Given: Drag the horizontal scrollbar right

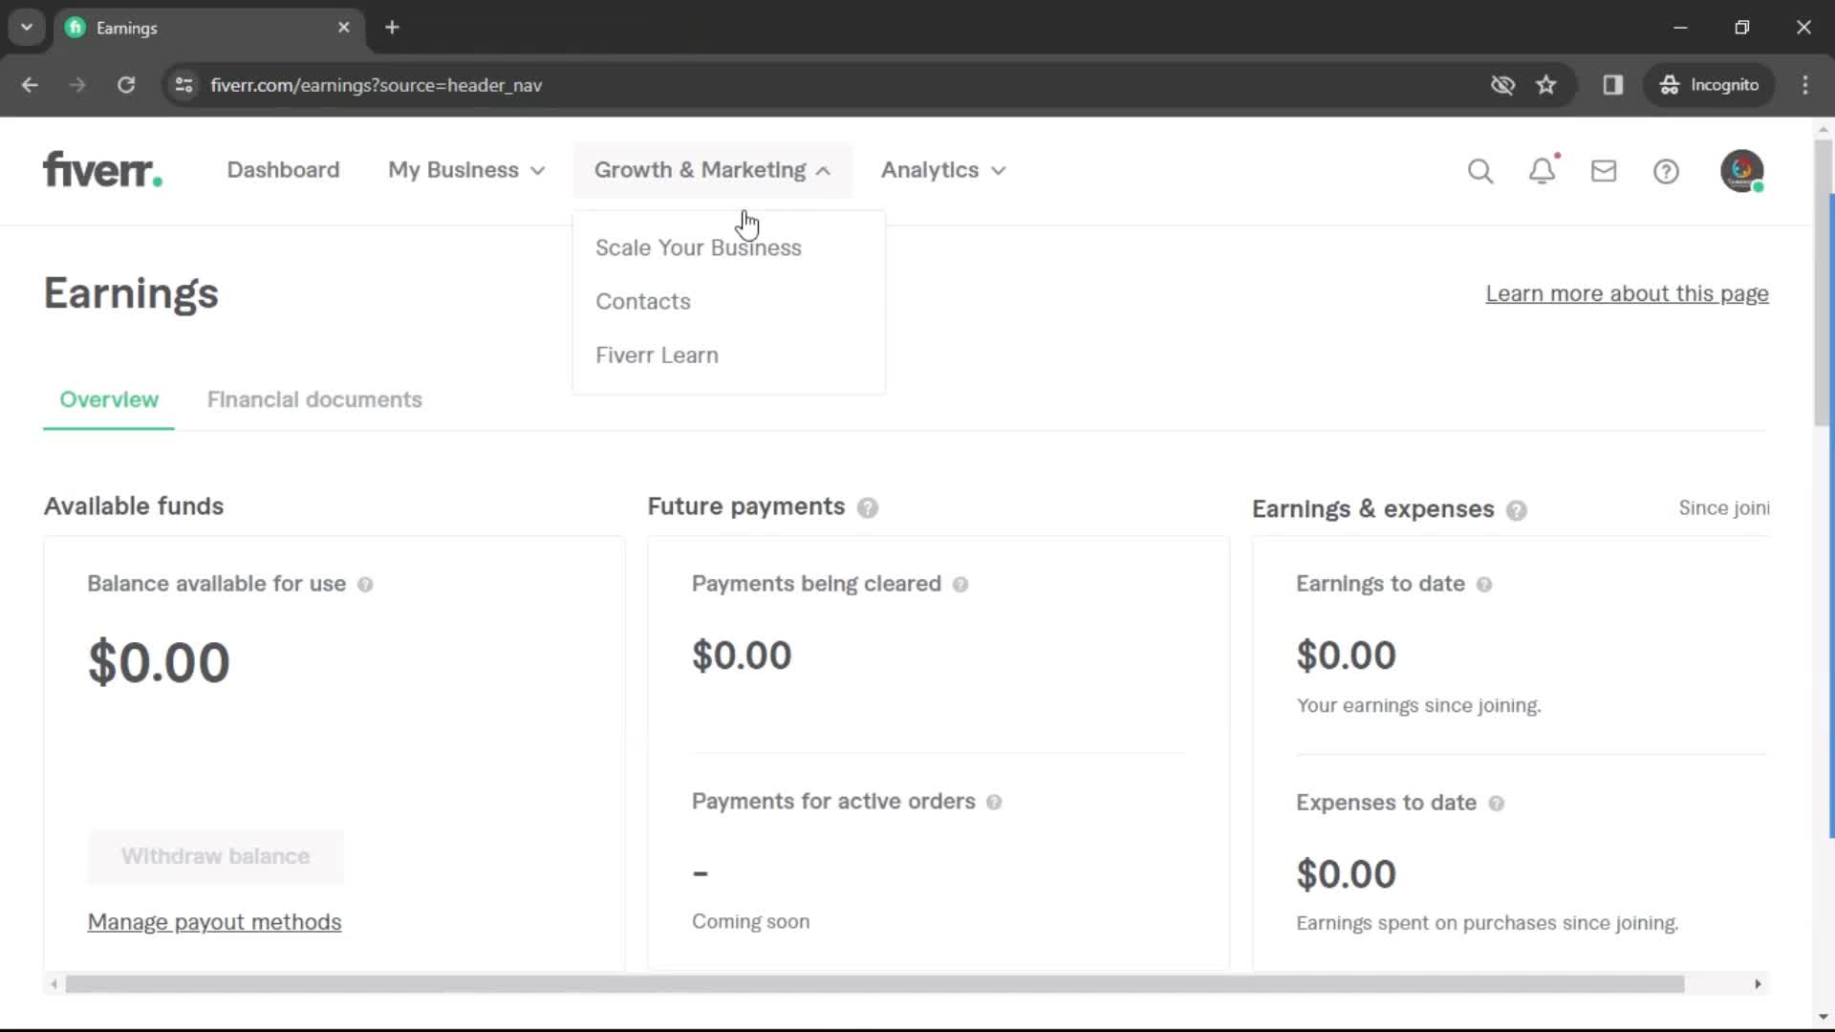Looking at the screenshot, I should (1756, 984).
